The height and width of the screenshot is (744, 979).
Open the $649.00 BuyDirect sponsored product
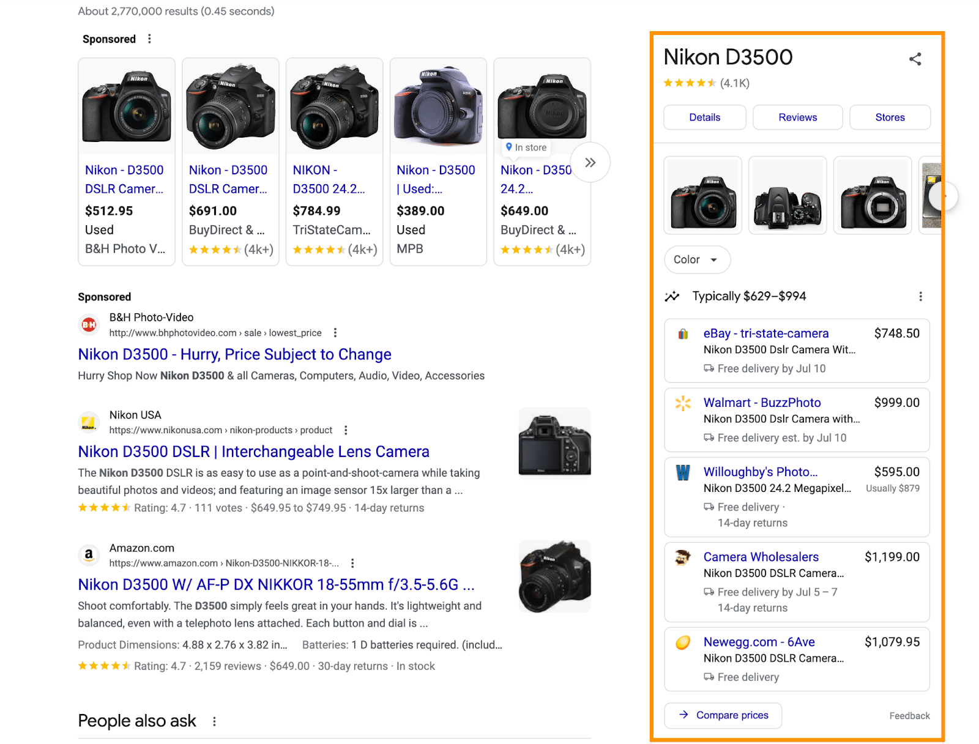click(542, 162)
